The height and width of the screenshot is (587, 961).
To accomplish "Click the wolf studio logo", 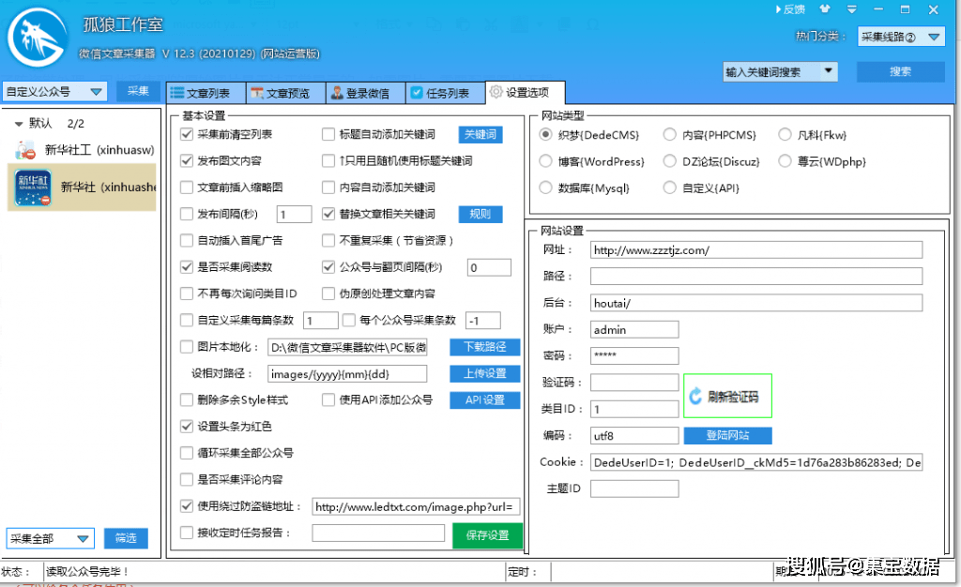I will point(38,38).
